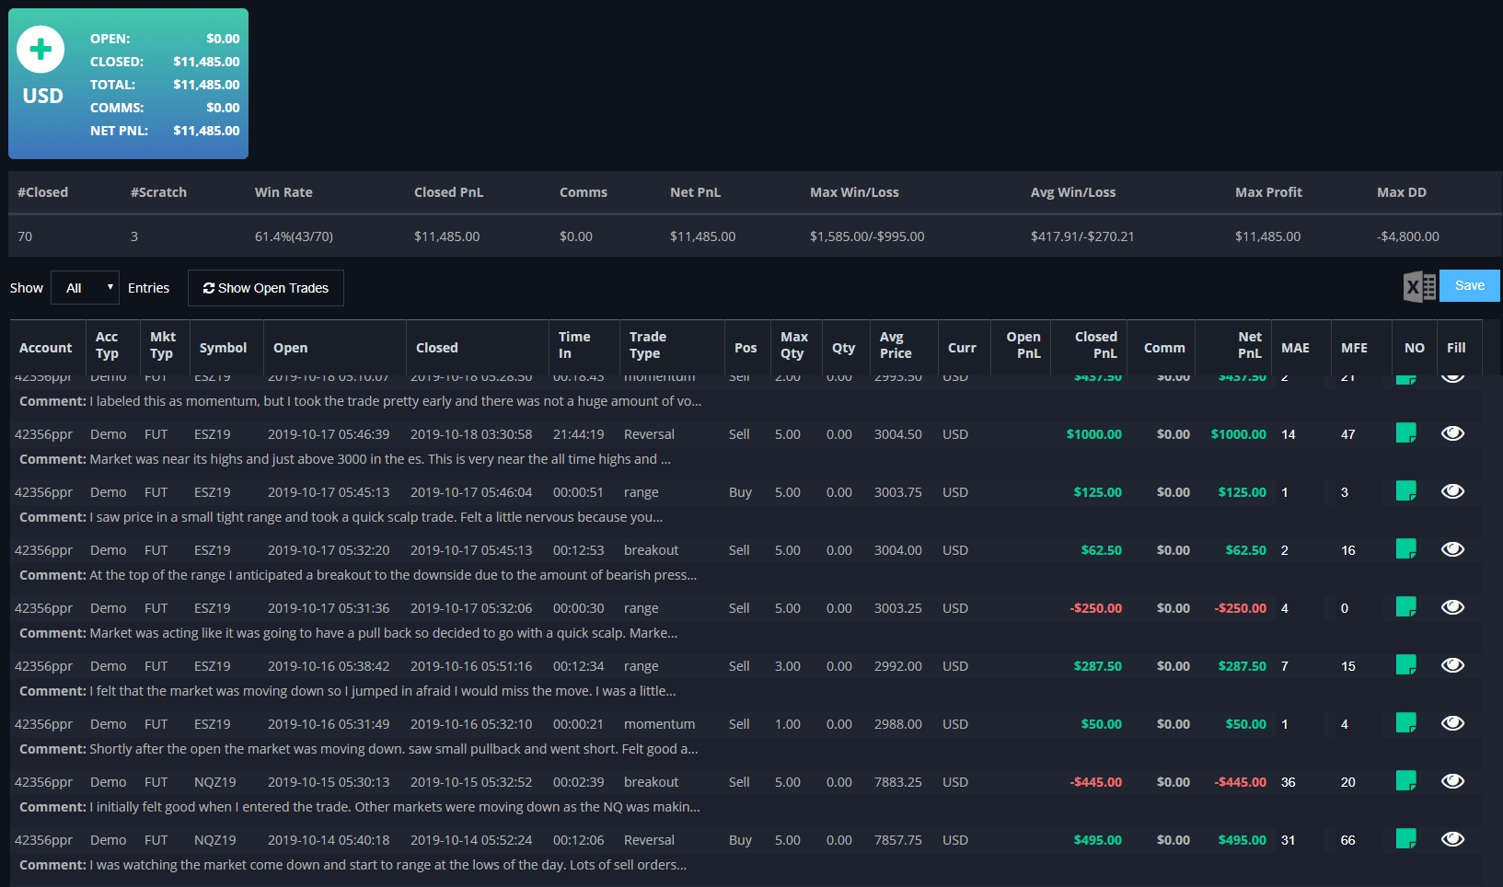Screen dimensions: 1503x887
Task: Sort table by Account column header
Action: (46, 348)
